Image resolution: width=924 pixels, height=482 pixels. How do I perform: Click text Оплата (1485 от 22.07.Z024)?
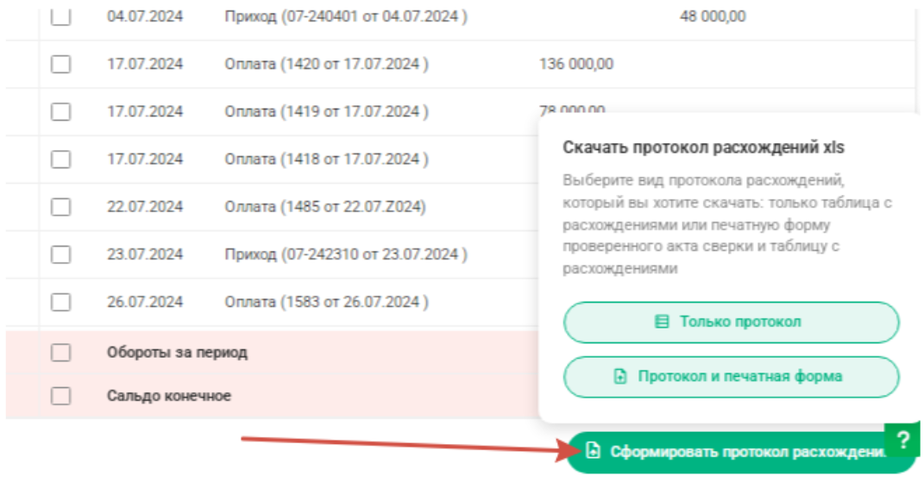pos(325,207)
